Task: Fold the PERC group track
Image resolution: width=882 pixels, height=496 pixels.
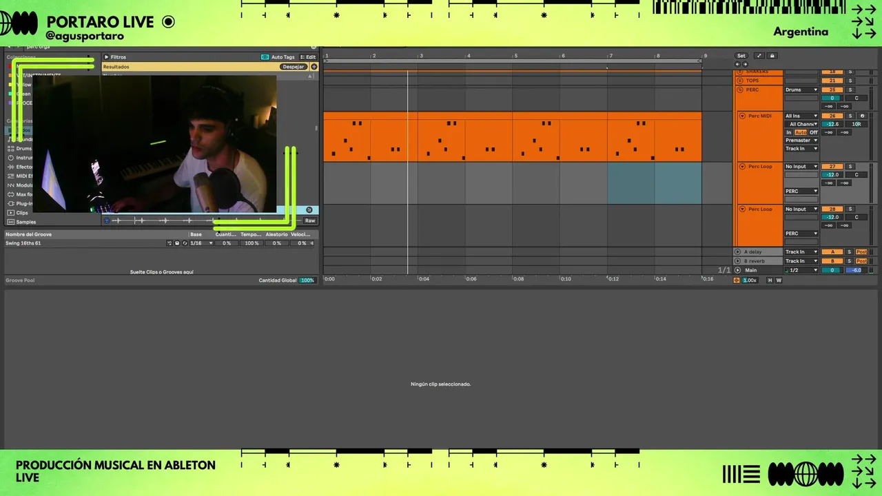Action: (x=740, y=90)
